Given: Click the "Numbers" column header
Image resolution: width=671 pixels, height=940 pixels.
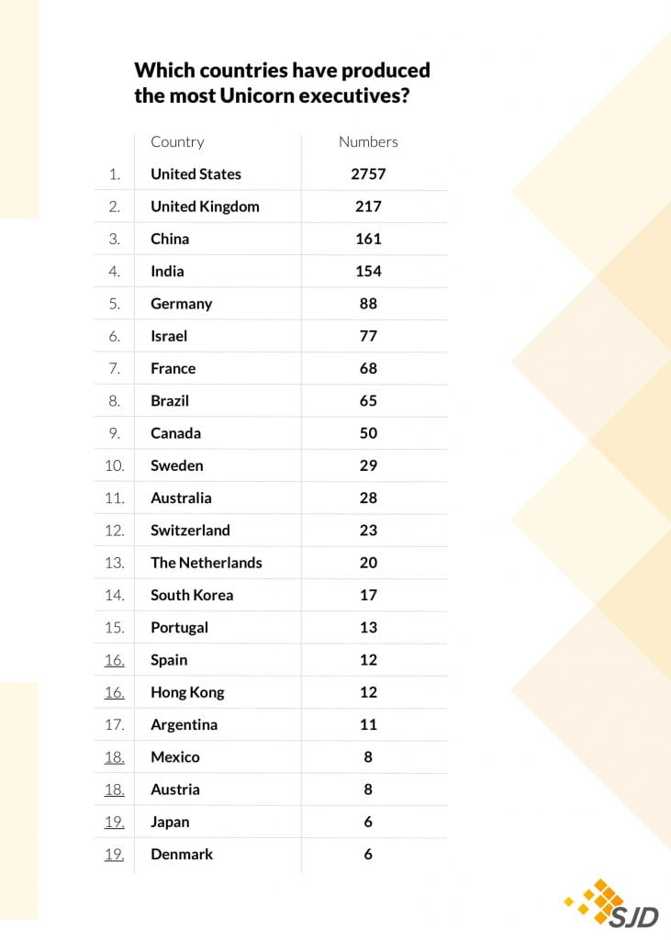Looking at the screenshot, I should (368, 141).
